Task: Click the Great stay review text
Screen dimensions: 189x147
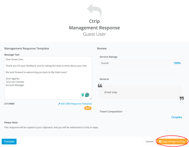Action: click(111, 92)
